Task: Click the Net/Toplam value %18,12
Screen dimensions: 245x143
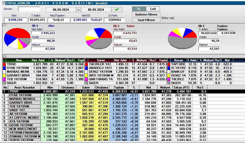Action: pyautogui.click(x=58, y=20)
